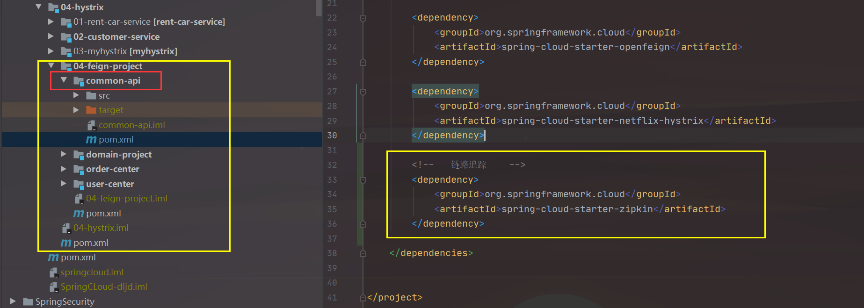Expand the order-center module
The image size is (864, 308).
[x=64, y=169]
